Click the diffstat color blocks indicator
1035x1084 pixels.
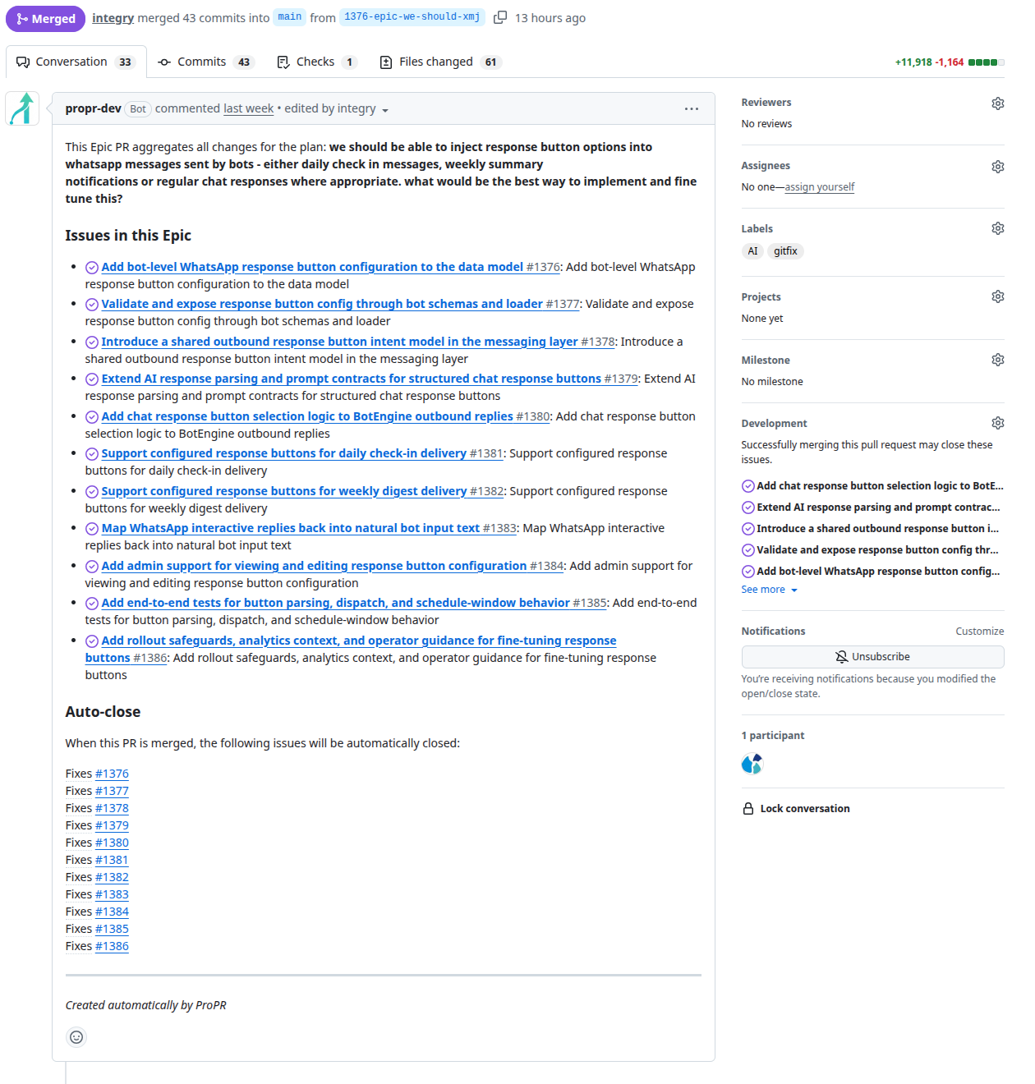(986, 62)
